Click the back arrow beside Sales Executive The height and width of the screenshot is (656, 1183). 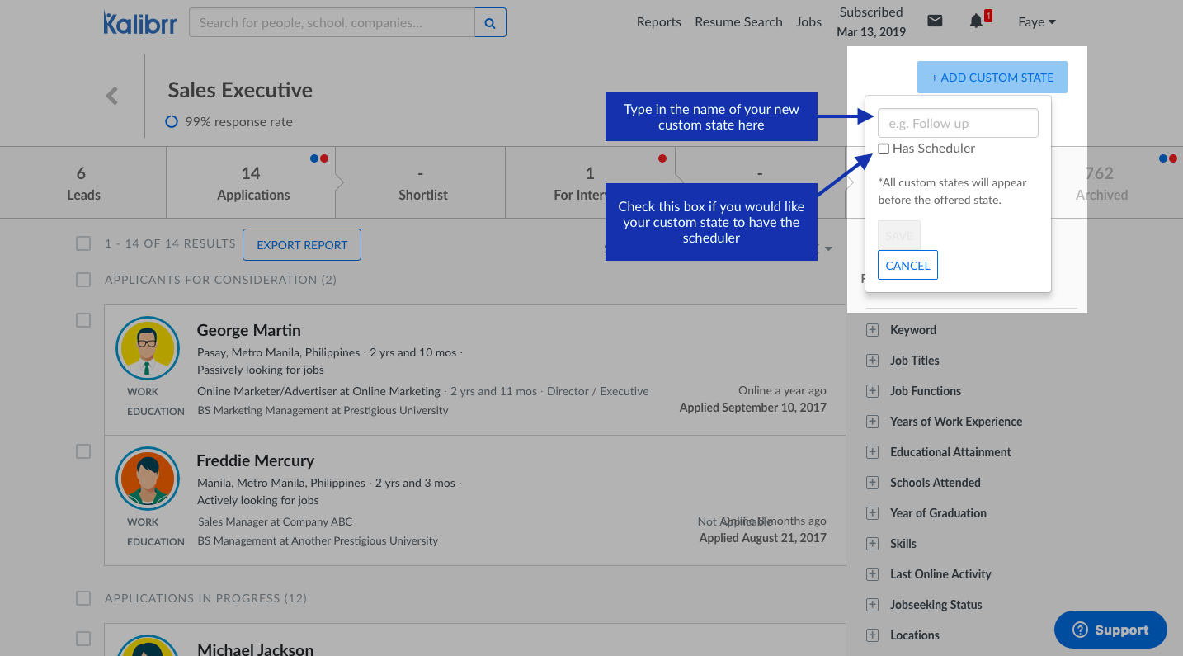112,96
